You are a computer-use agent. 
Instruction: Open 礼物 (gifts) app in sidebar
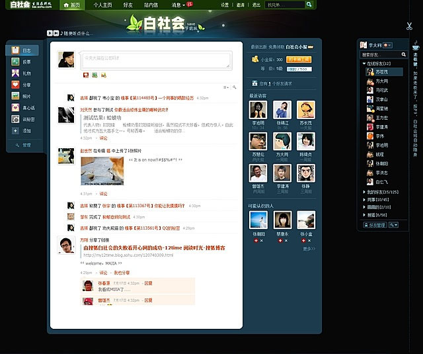pyautogui.click(x=22, y=73)
